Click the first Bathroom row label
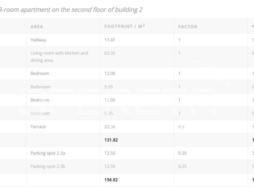Screen dimensions: 254x189 coord(41,87)
